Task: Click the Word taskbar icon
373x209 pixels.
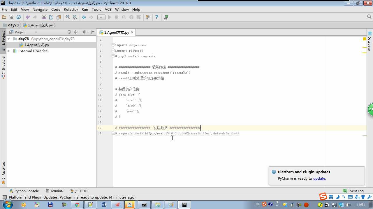Action: click(104, 205)
